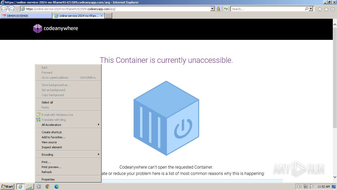
Task: Expand All Accelerators submenu
Action: 68,125
